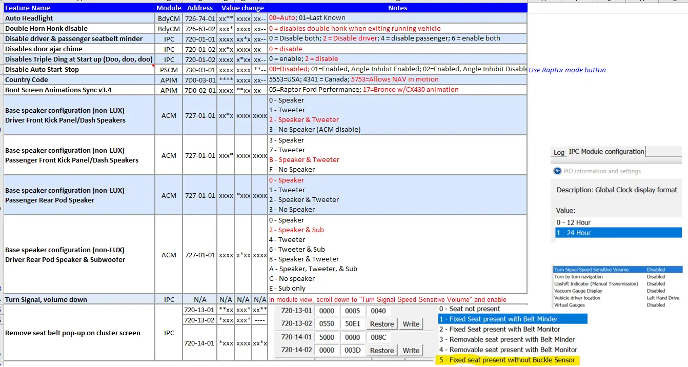688x367 pixels.
Task: Select the Vacuum Gauge Display setting row
Action: pyautogui.click(x=578, y=291)
